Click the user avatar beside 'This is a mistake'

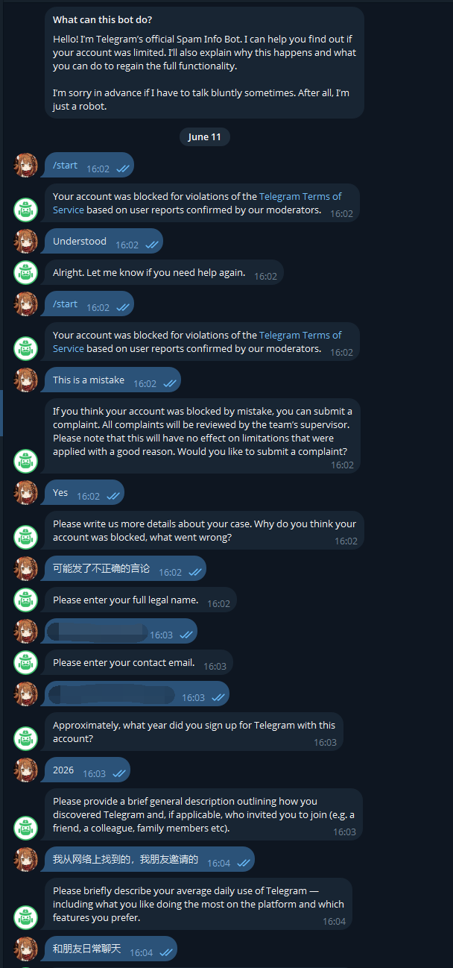pyautogui.click(x=26, y=380)
